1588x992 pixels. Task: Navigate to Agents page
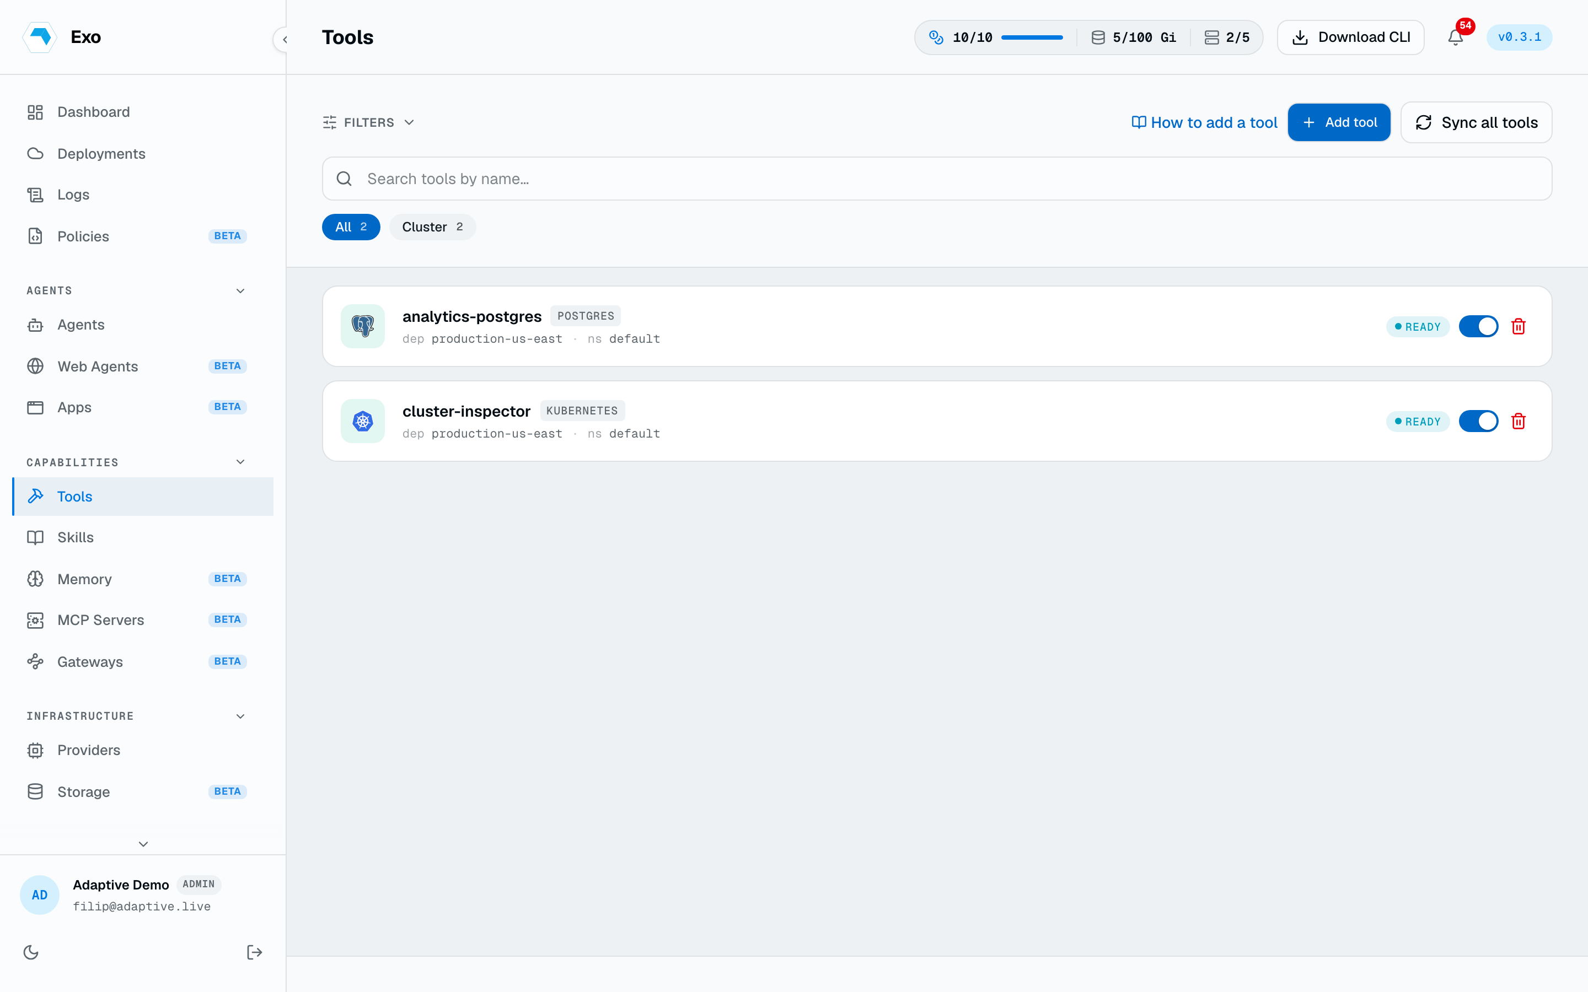pyautogui.click(x=142, y=325)
